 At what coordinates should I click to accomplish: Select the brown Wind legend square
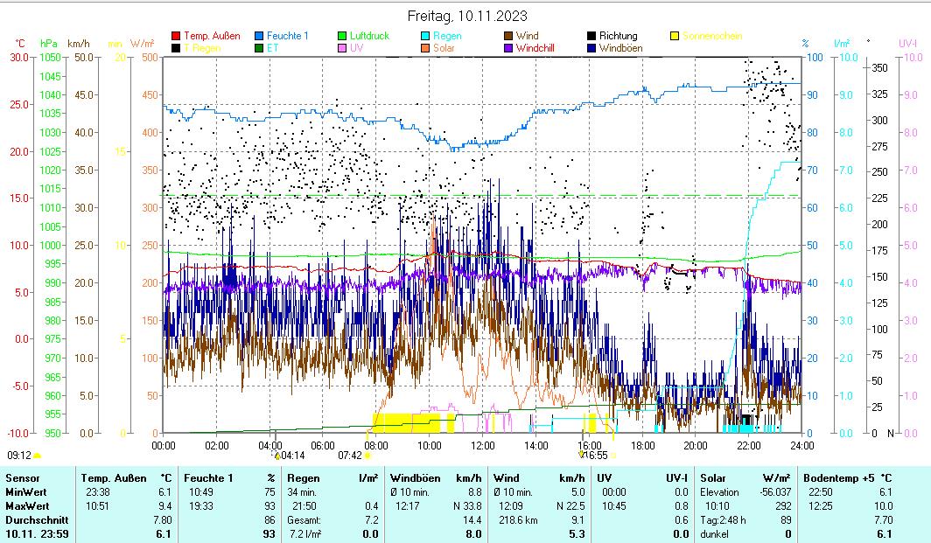[508, 37]
